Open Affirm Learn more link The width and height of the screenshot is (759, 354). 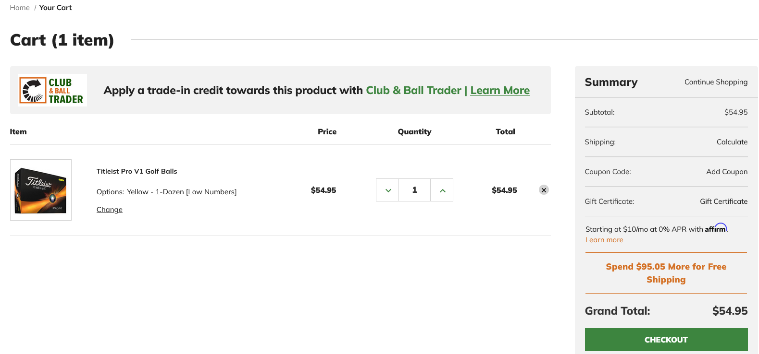coord(604,240)
